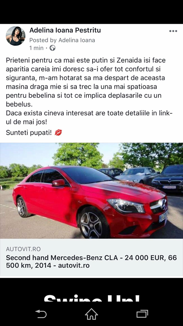Tap the kiss lips emoji
183x326 pixels.
click(58, 132)
